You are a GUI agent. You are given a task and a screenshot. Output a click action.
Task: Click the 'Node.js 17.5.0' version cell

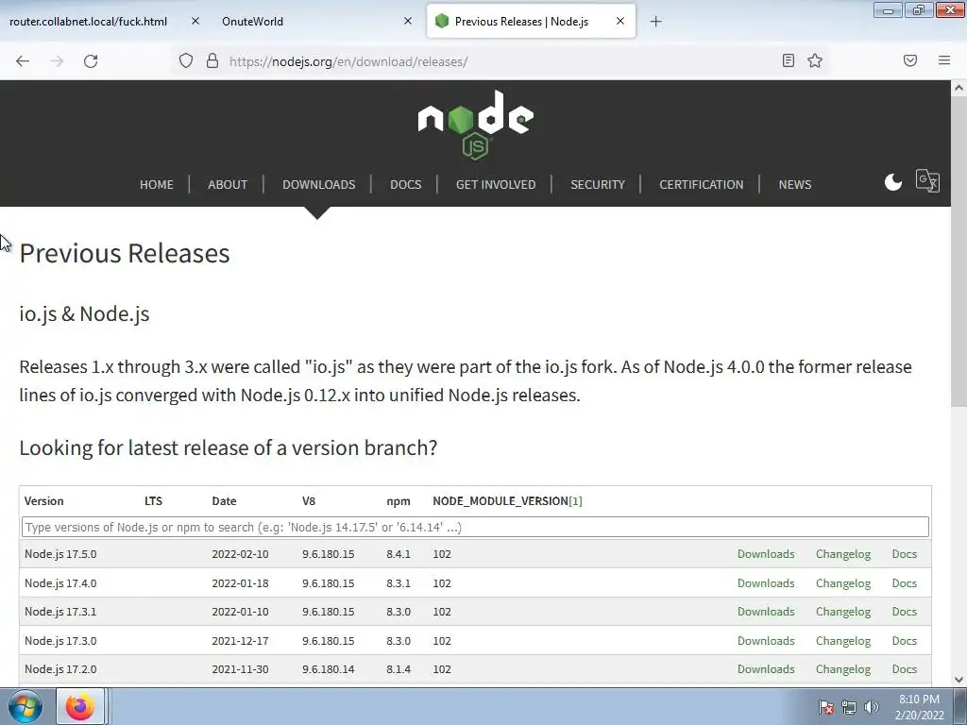[x=60, y=554]
